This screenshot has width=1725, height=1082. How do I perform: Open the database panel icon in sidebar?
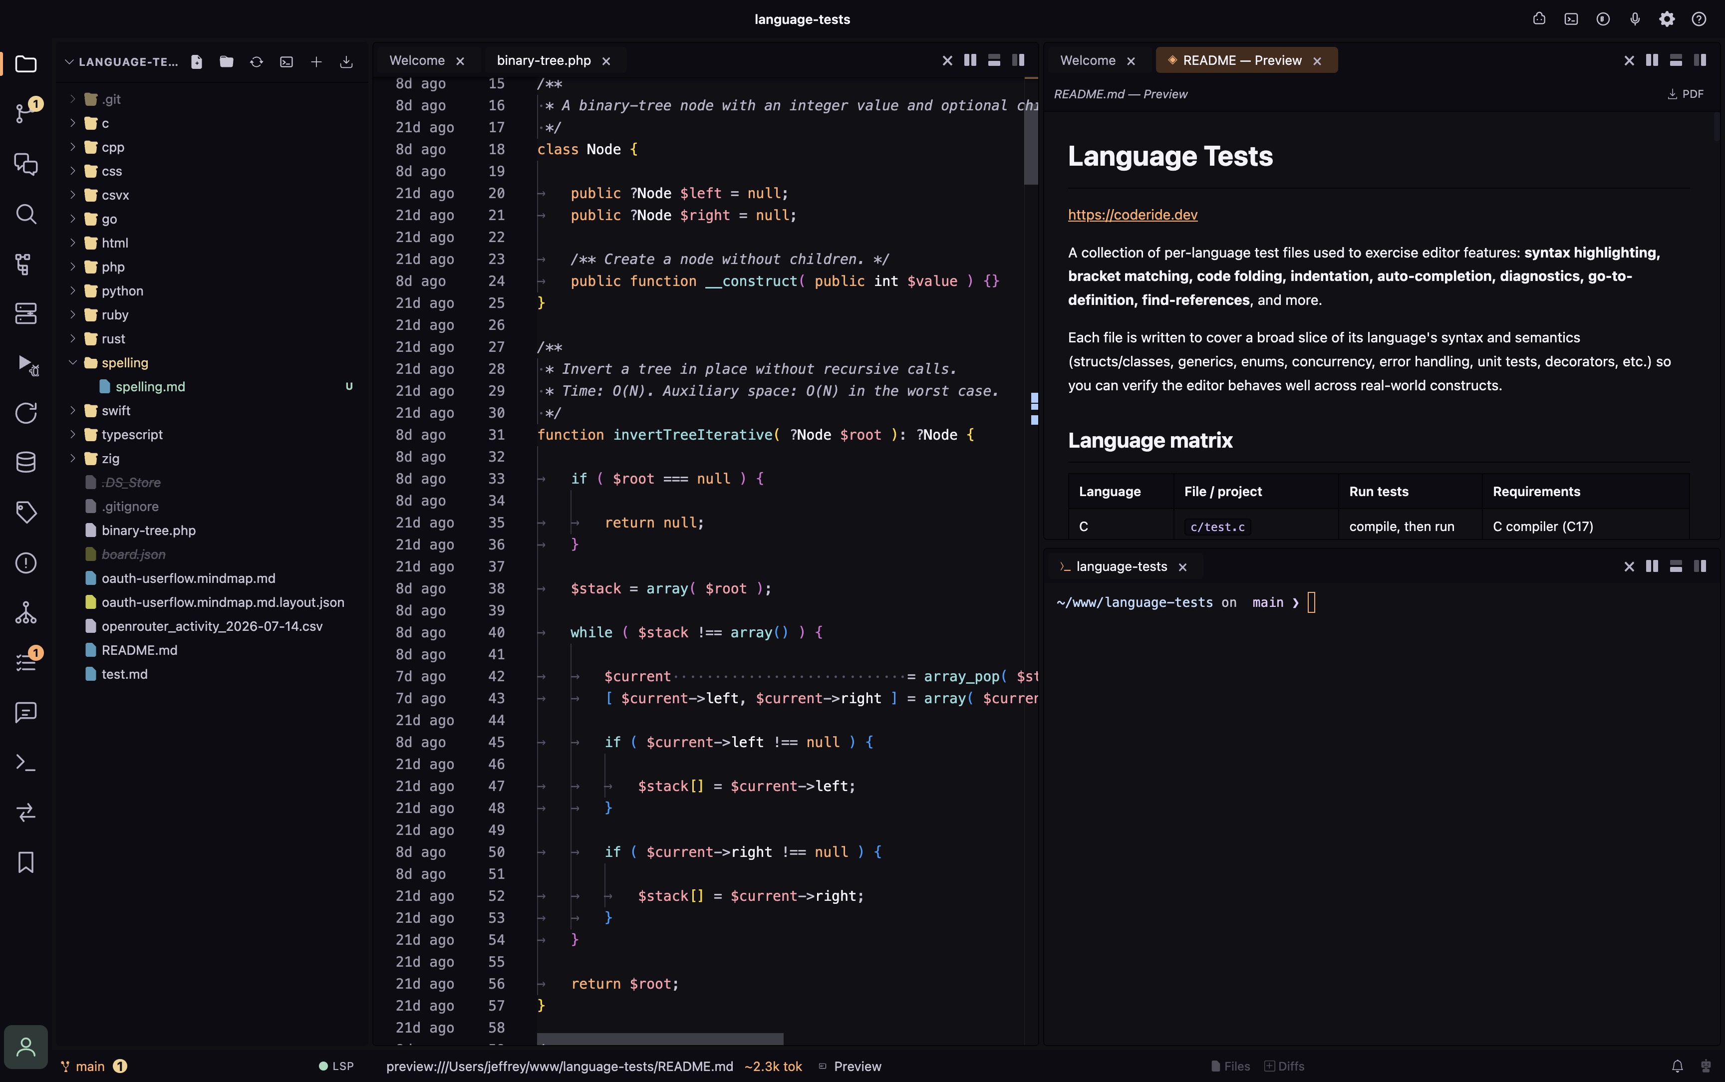tap(26, 462)
